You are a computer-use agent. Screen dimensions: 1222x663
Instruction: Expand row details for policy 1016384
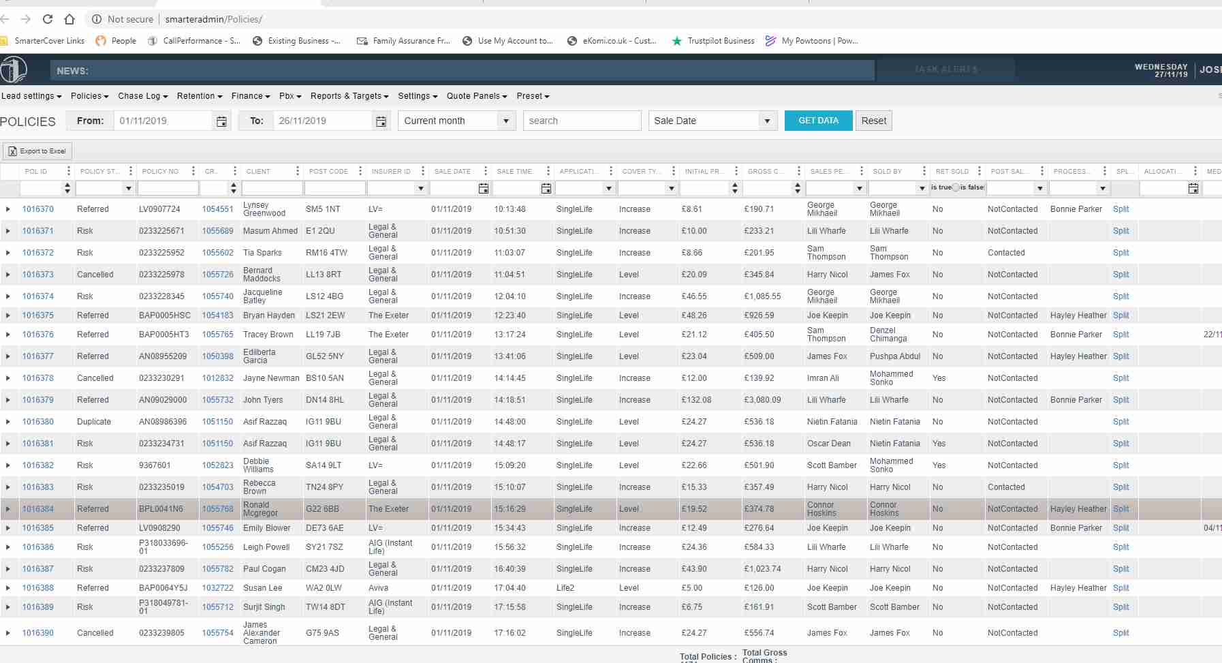click(8, 509)
